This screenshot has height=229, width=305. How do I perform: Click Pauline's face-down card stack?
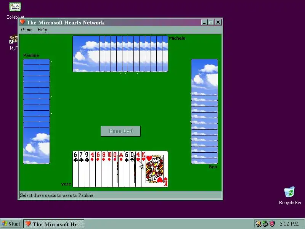point(36,111)
